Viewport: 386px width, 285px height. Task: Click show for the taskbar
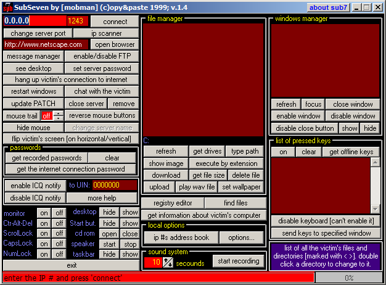point(129,255)
